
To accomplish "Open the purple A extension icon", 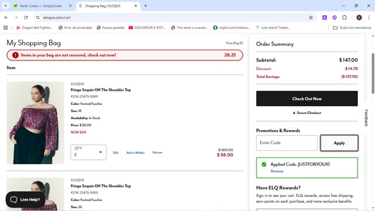I will (324, 18).
